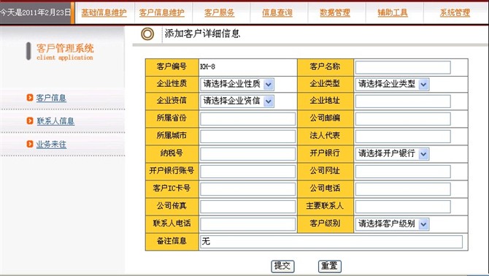489x276 pixels.
Task: Expand the 请选择企业性质 dropdown
Action: pos(237,84)
